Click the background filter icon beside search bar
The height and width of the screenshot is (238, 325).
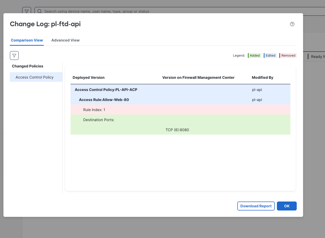pos(26,11)
